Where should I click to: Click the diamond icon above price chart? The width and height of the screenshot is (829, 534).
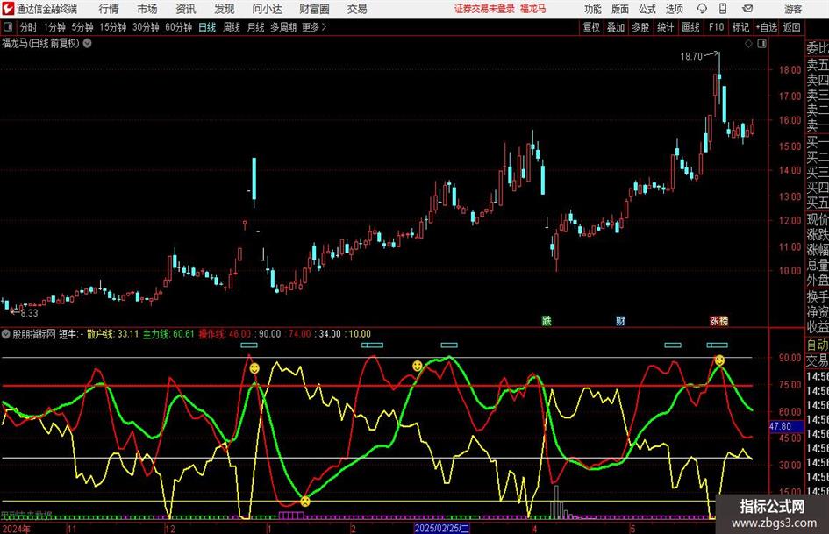click(x=748, y=44)
